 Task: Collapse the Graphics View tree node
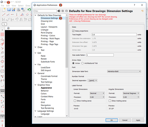[35, 85]
